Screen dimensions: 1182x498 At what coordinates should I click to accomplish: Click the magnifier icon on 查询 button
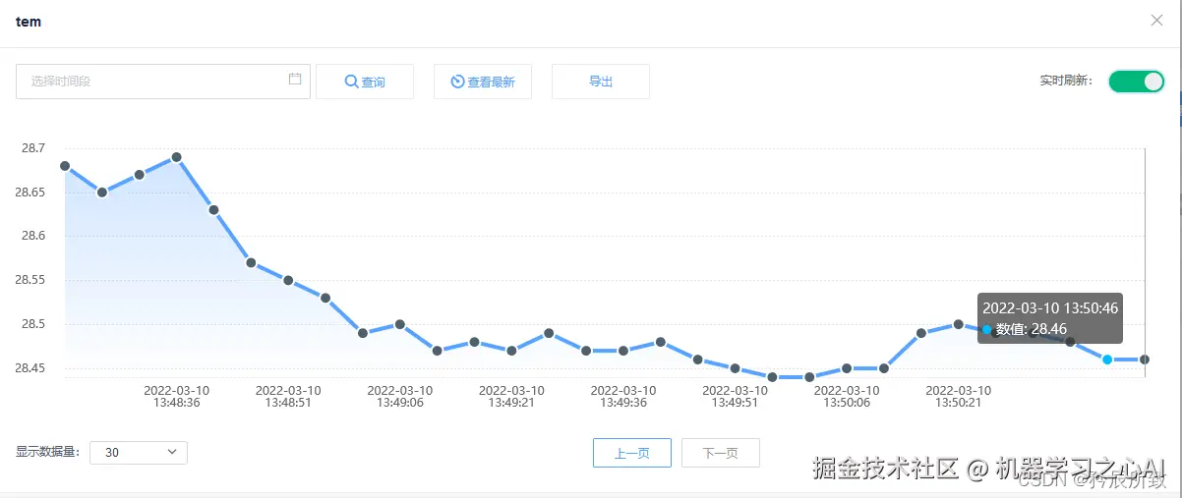[x=351, y=82]
